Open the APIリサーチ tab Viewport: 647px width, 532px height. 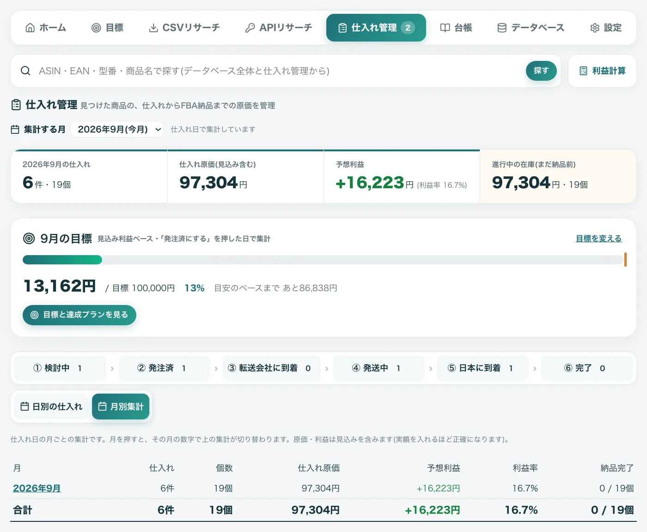(279, 28)
